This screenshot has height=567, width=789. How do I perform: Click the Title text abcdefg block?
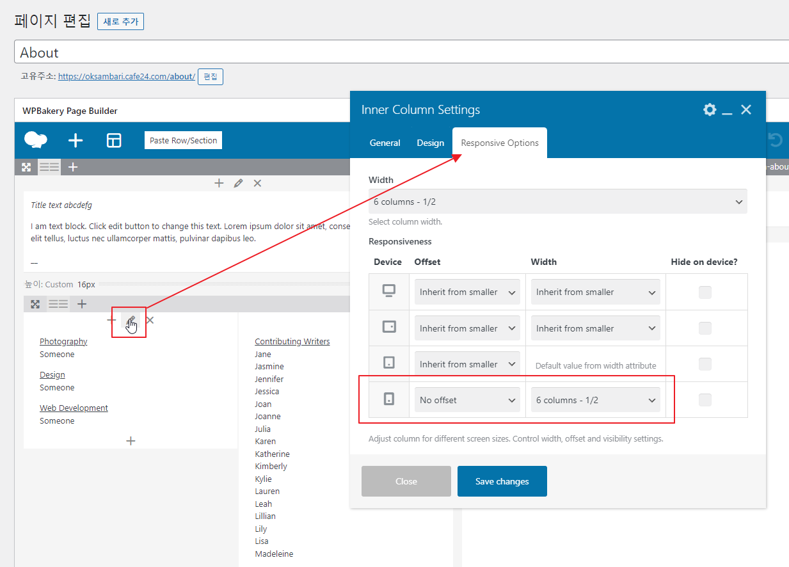[61, 205]
